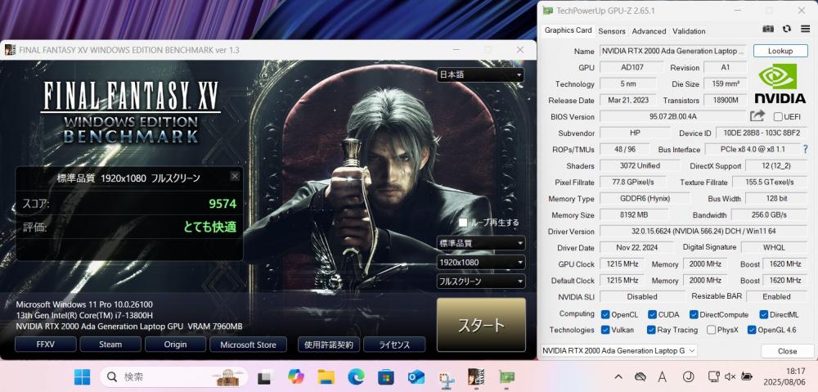The width and height of the screenshot is (818, 392).
Task: Toggle the DirectCompute checkbox
Action: 694,314
